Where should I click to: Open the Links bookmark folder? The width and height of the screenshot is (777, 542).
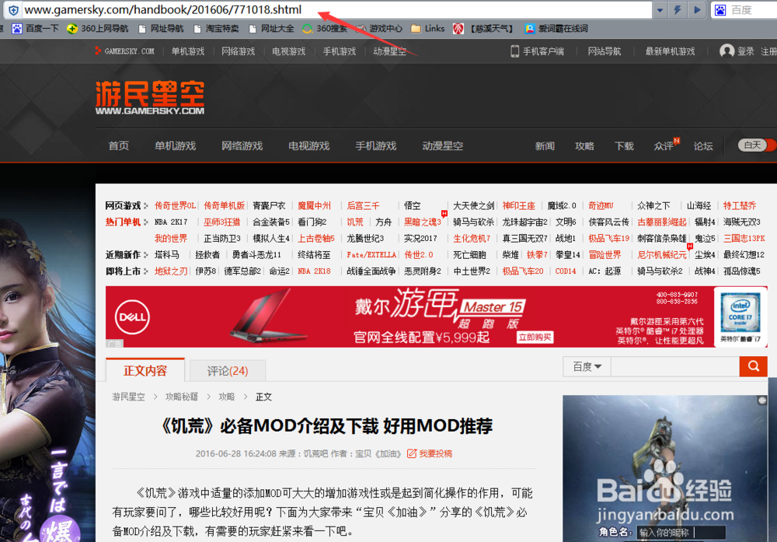point(427,29)
